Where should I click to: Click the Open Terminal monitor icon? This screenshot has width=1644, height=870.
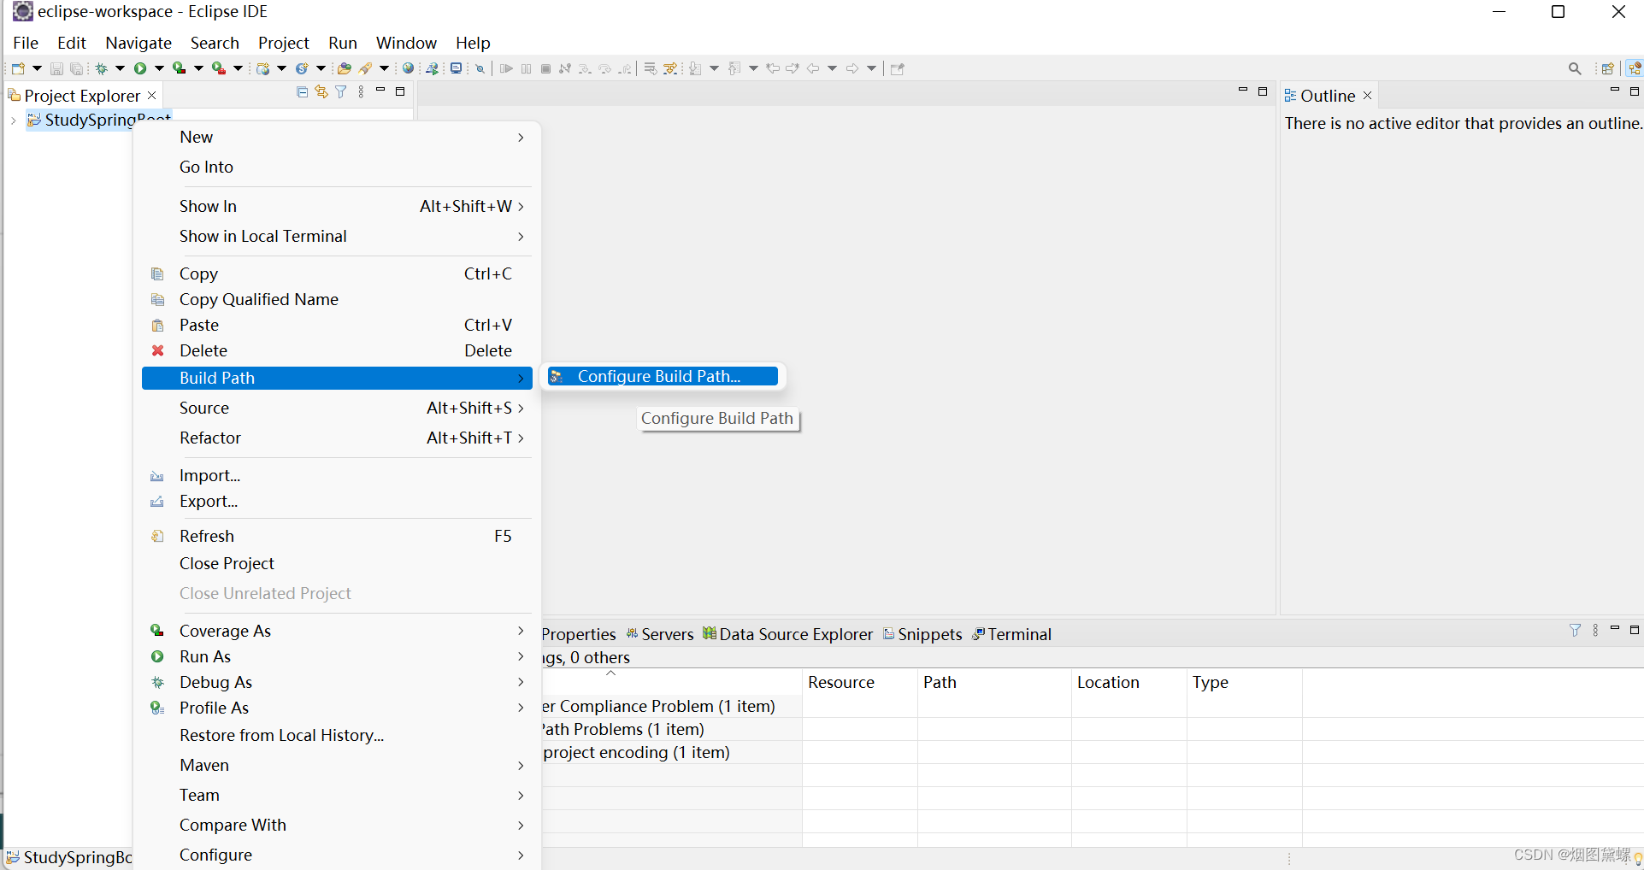point(456,68)
